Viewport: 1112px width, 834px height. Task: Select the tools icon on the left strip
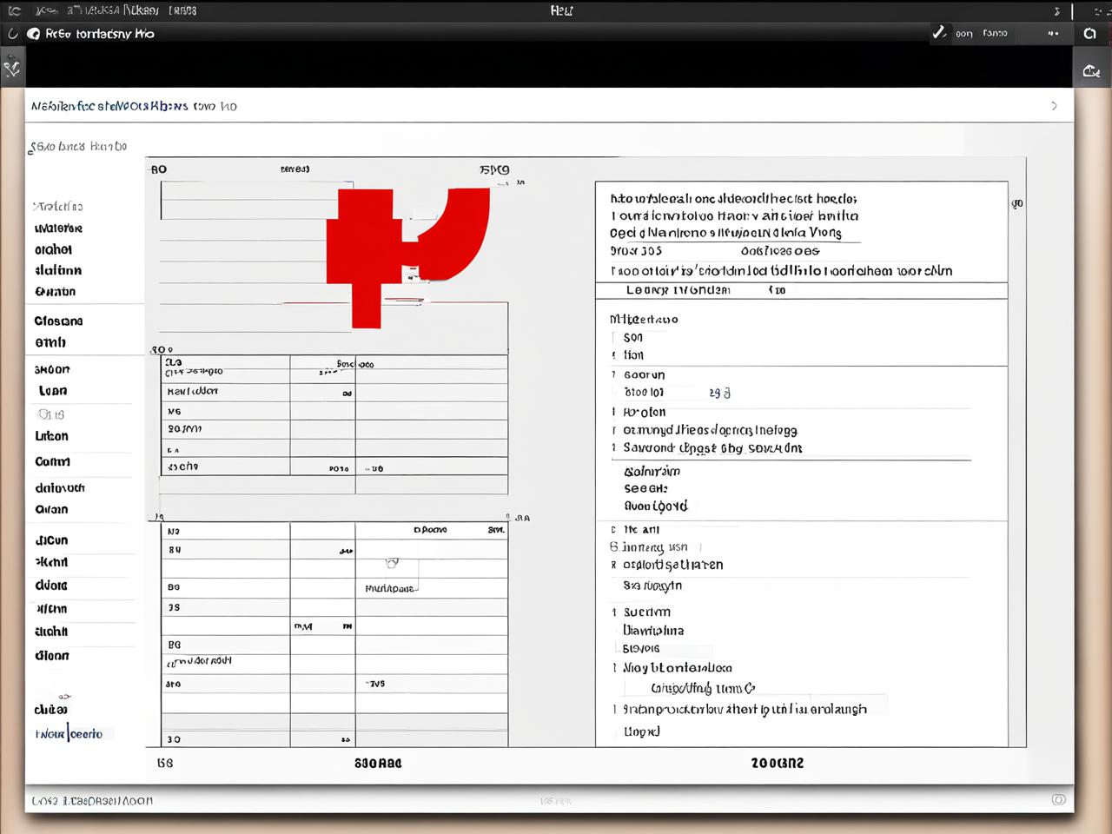pyautogui.click(x=12, y=67)
